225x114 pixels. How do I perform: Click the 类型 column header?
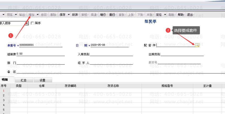(19, 86)
